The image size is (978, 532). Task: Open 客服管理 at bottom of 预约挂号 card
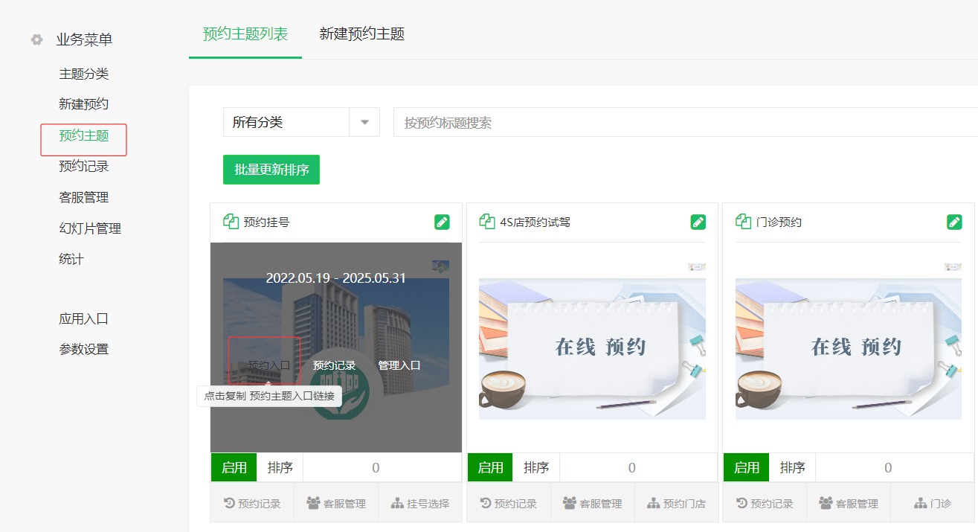[x=336, y=504]
